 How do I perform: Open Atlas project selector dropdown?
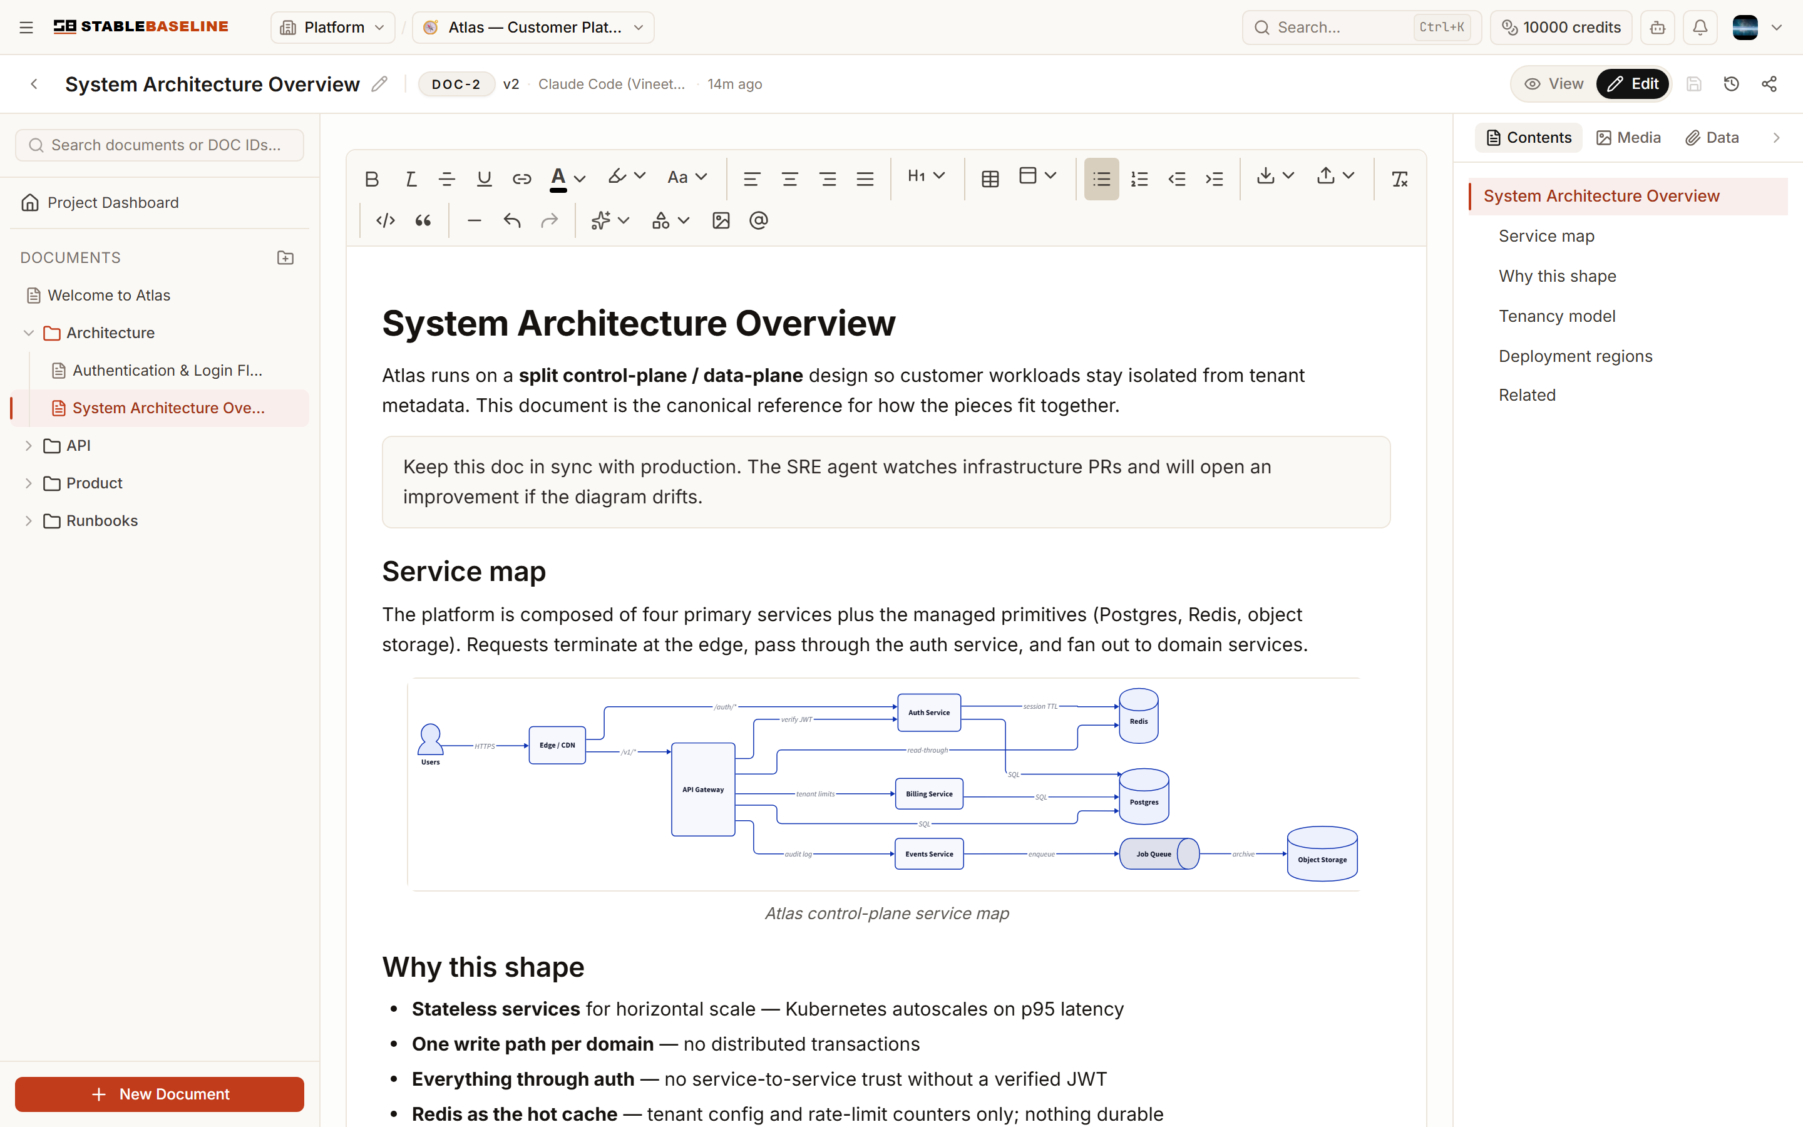pyautogui.click(x=533, y=28)
